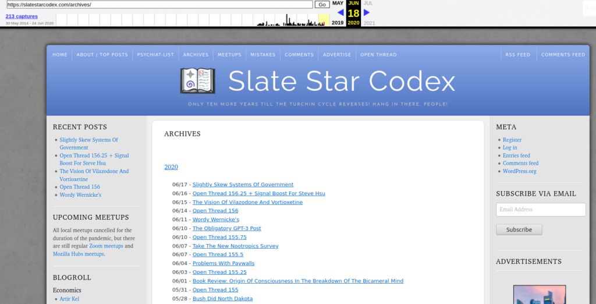
Task: Open archive entry Open Thread 155.5
Action: pos(218,254)
